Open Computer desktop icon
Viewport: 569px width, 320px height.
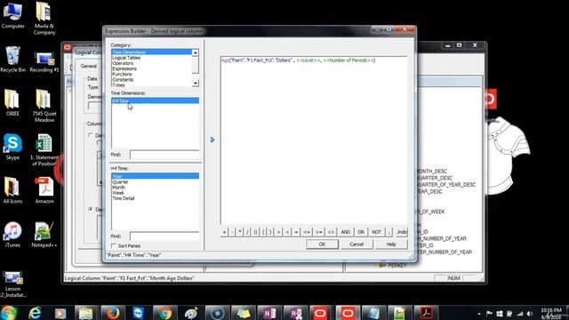coord(12,15)
